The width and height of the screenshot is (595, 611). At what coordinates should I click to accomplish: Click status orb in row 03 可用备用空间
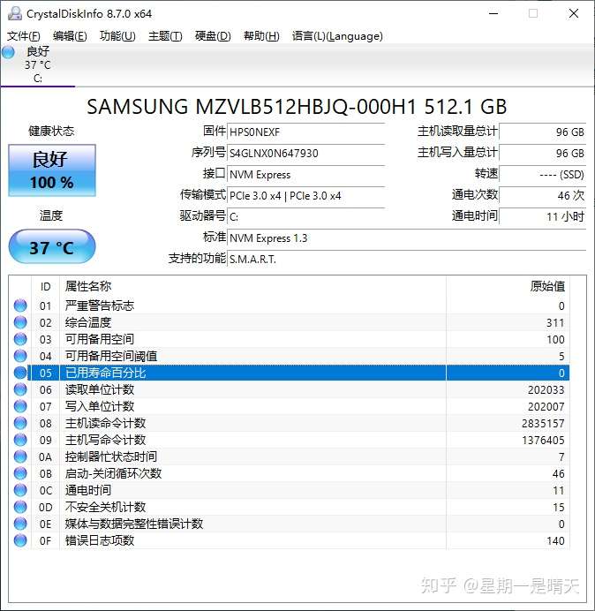pos(20,339)
